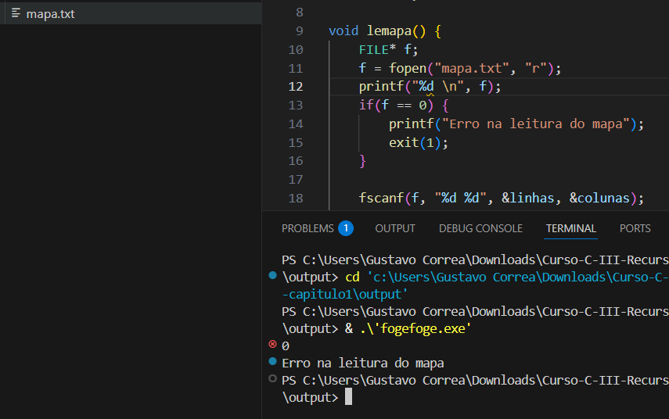Click the terminal cursor at the output prompt
This screenshot has height=419, width=669.
pos(348,396)
